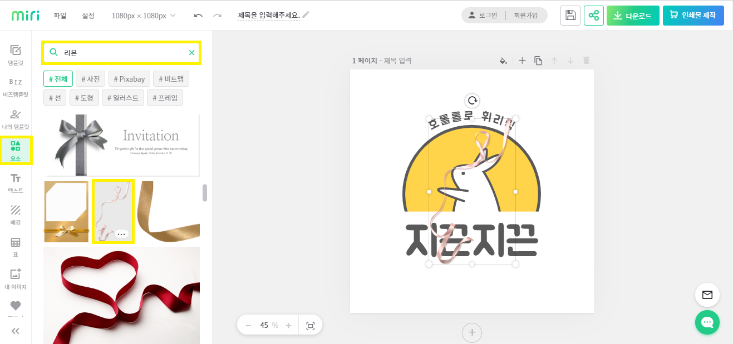Open 나의 템플릿 sidebar panel
733x344 pixels.
click(16, 119)
